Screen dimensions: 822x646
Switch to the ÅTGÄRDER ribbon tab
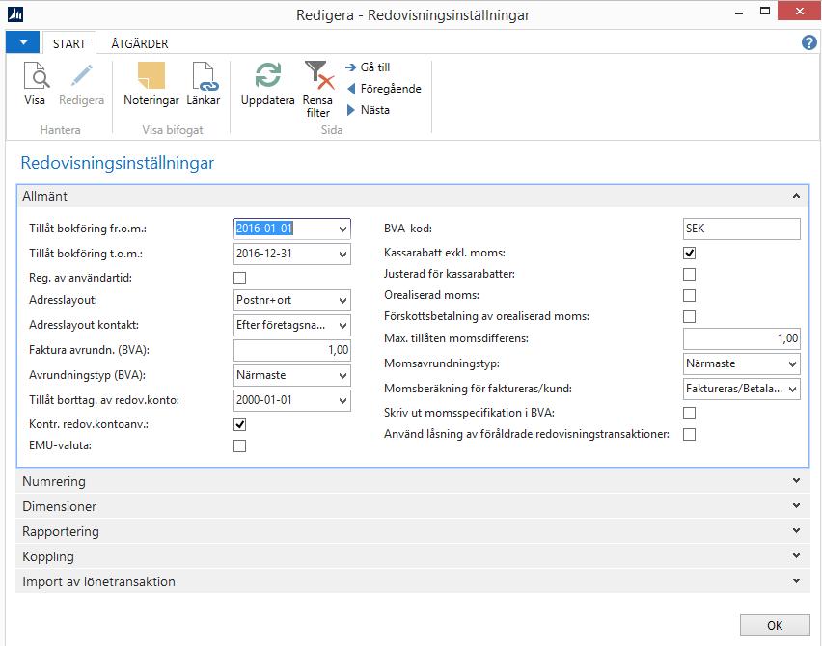(140, 43)
